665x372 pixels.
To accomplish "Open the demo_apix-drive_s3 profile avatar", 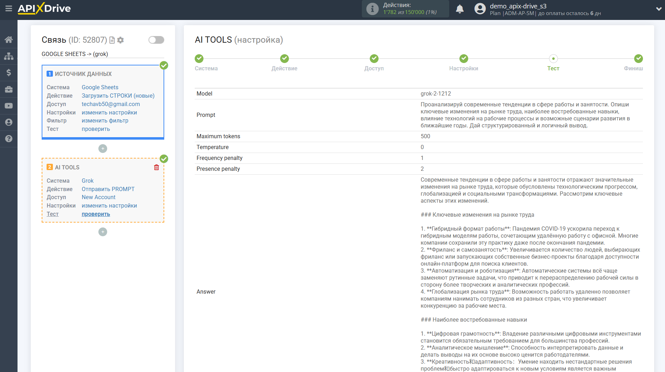I will 479,8.
